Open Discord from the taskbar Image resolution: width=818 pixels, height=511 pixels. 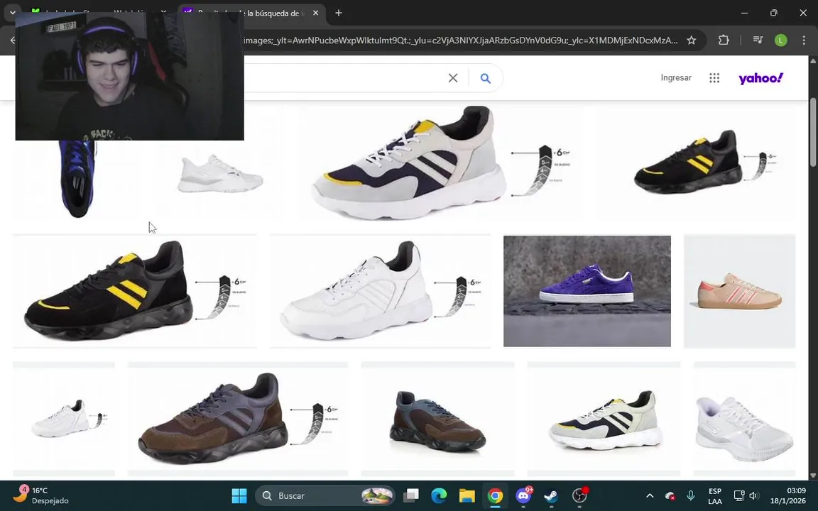(x=523, y=495)
